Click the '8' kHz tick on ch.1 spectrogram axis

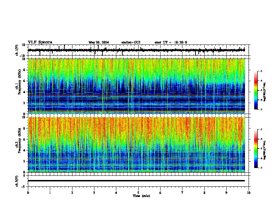coord(25,70)
